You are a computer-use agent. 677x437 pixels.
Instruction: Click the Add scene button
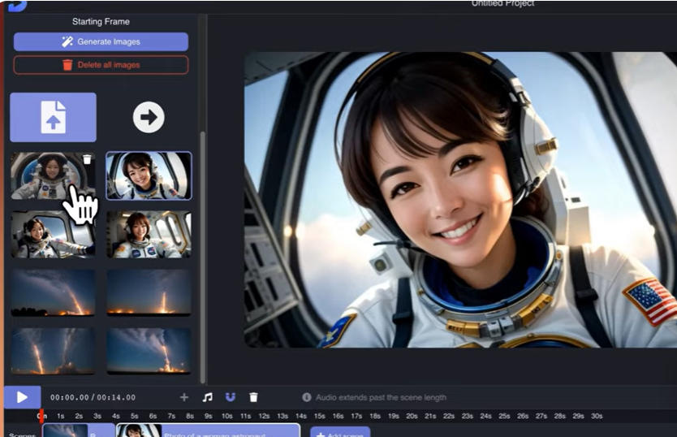pyautogui.click(x=340, y=434)
